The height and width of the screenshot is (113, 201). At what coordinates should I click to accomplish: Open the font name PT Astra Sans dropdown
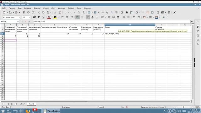19,17
